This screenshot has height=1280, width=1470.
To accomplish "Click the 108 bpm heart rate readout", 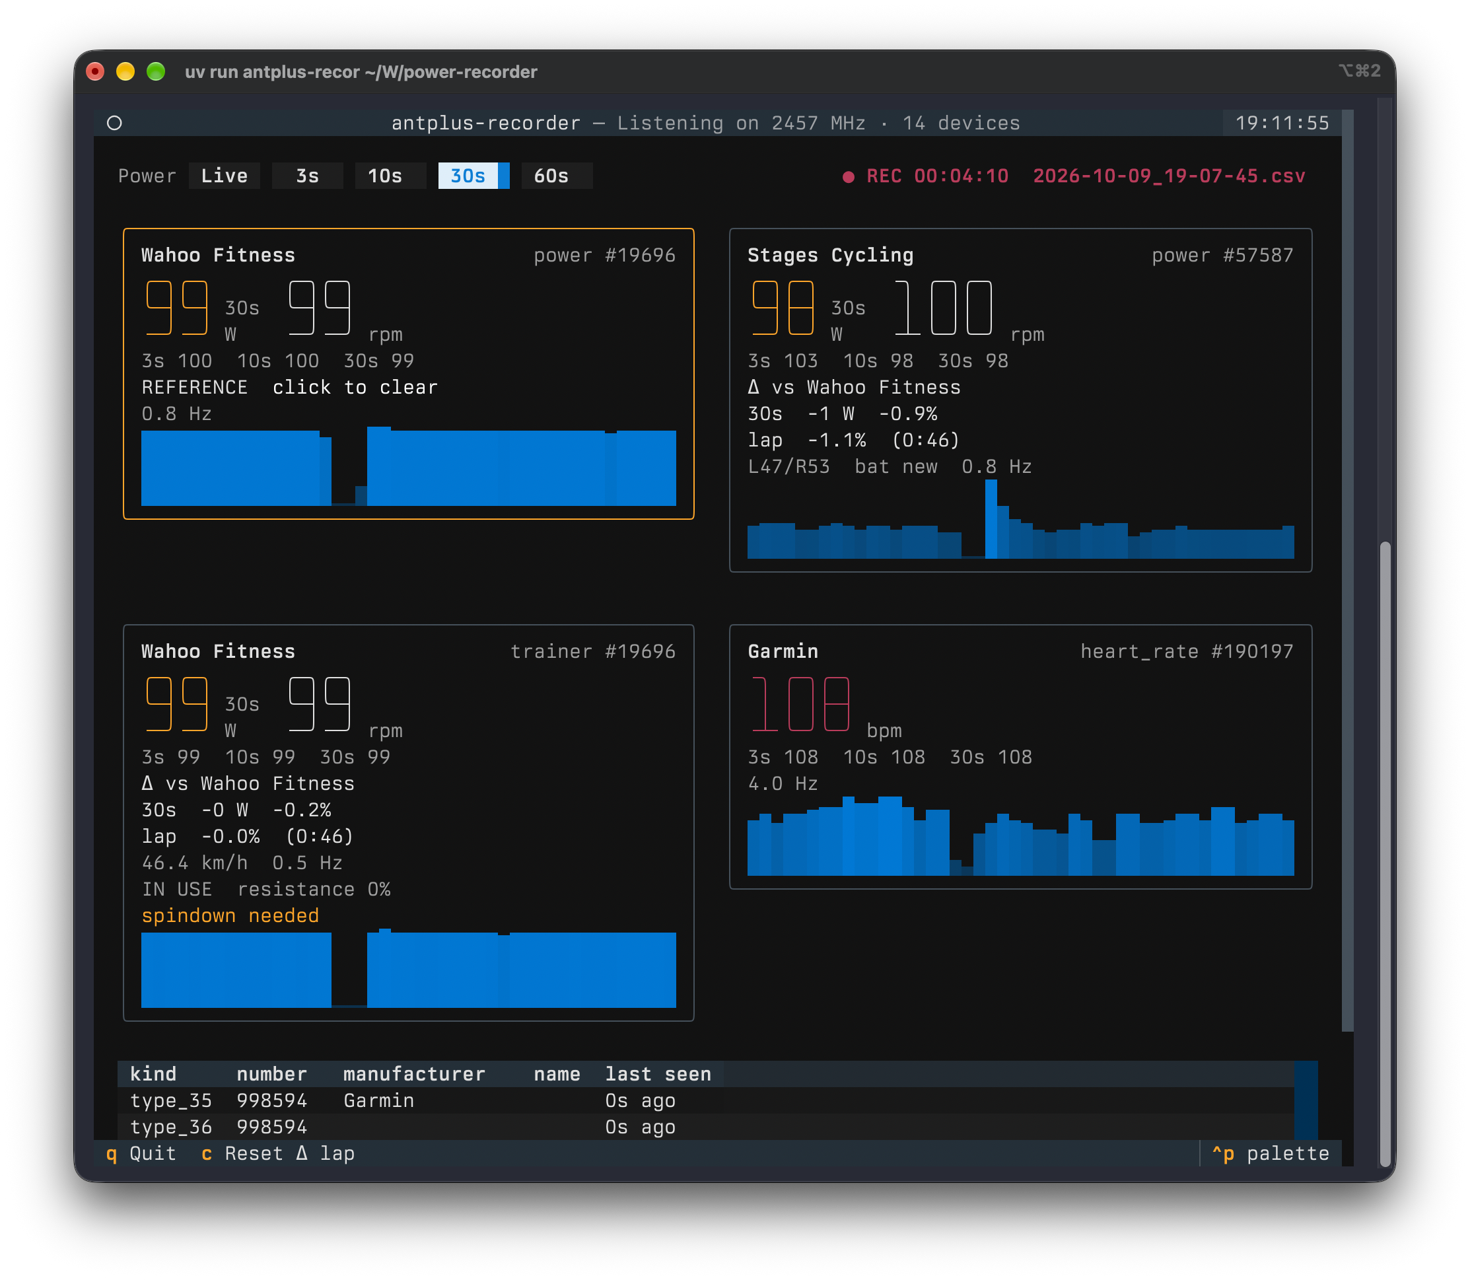I will point(800,704).
